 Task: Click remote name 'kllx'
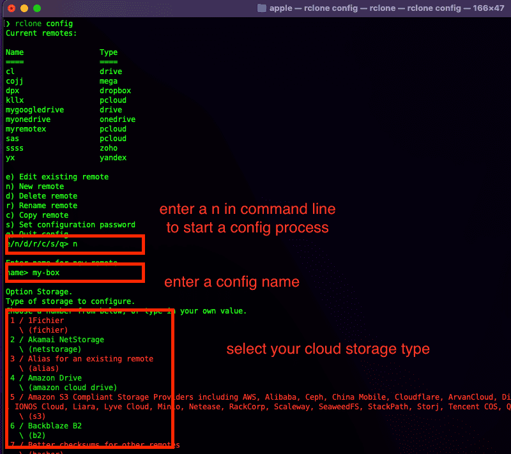click(15, 100)
